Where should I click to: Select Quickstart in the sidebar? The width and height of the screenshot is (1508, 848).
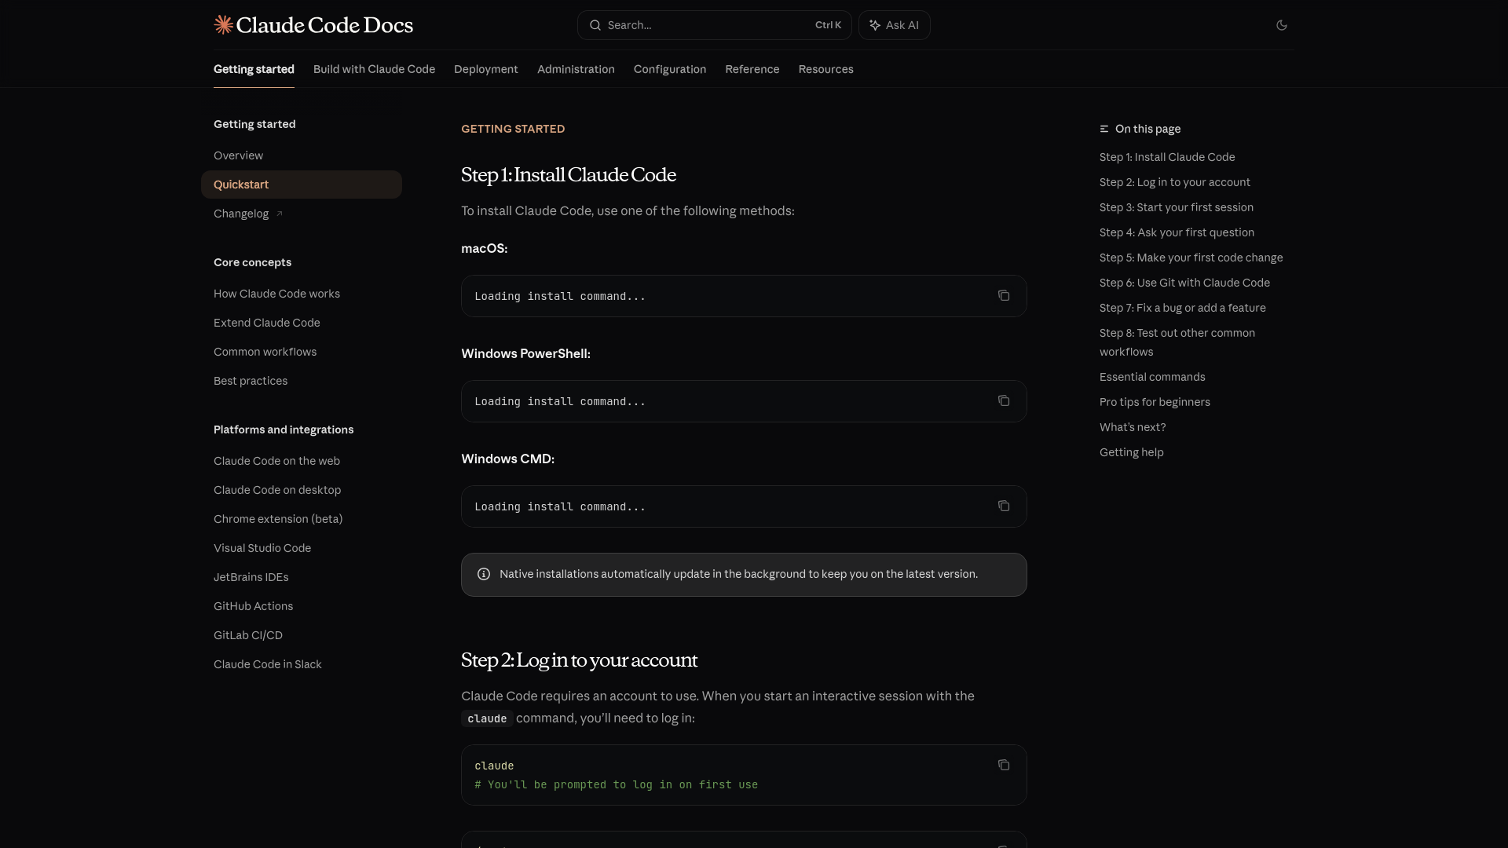tap(302, 185)
